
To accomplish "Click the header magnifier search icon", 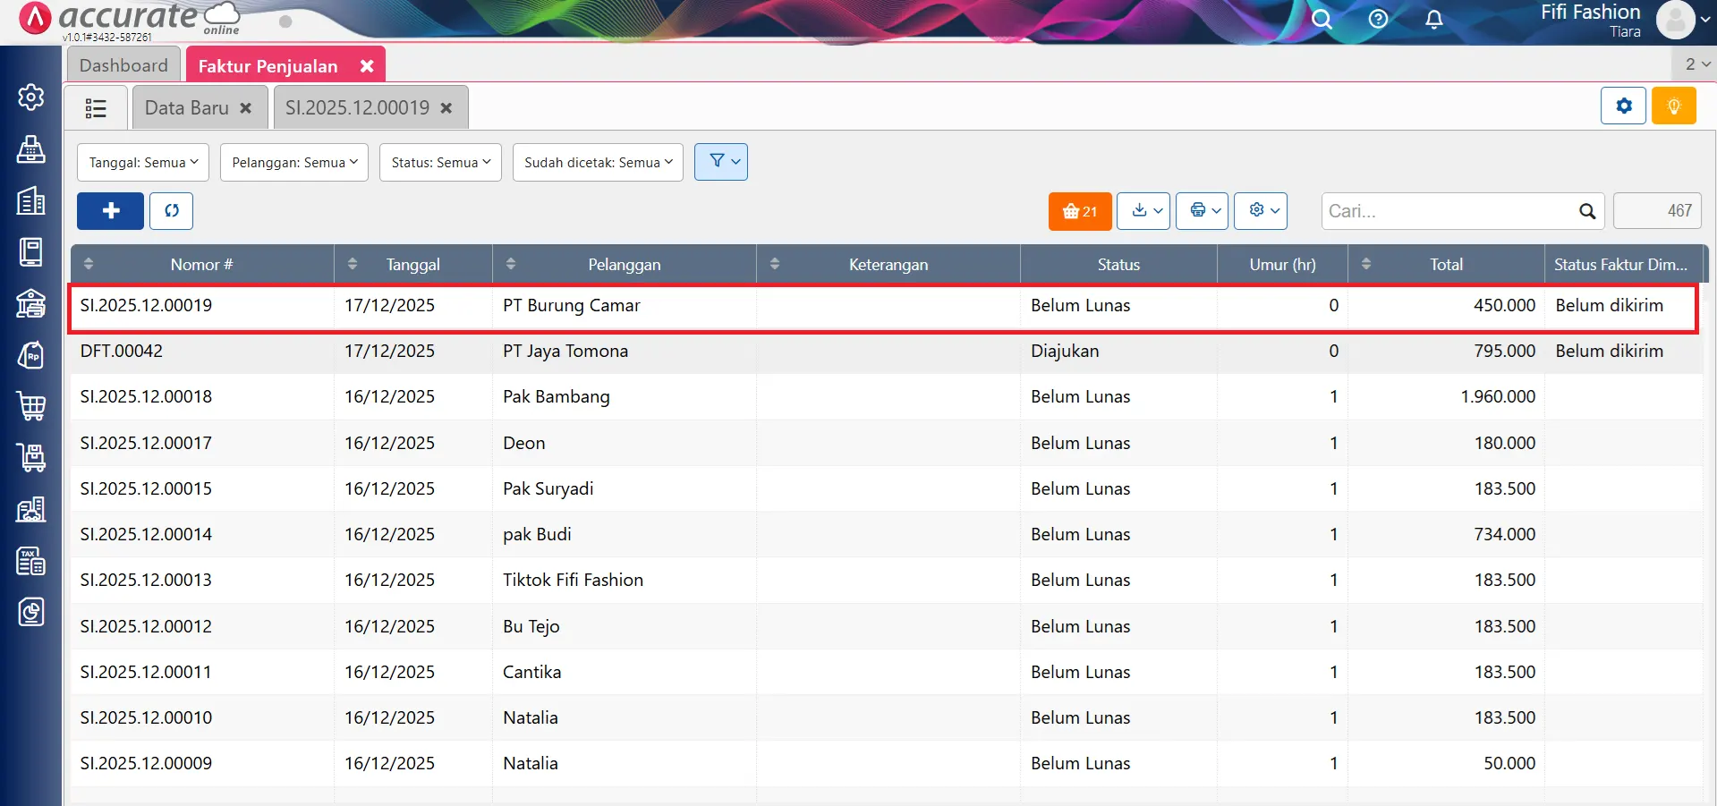I will click(x=1322, y=20).
